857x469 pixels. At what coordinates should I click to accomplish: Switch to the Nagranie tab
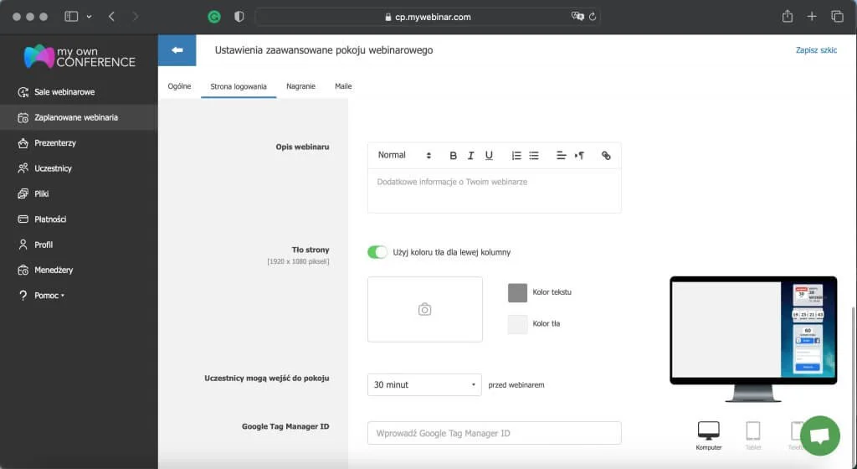pos(300,86)
